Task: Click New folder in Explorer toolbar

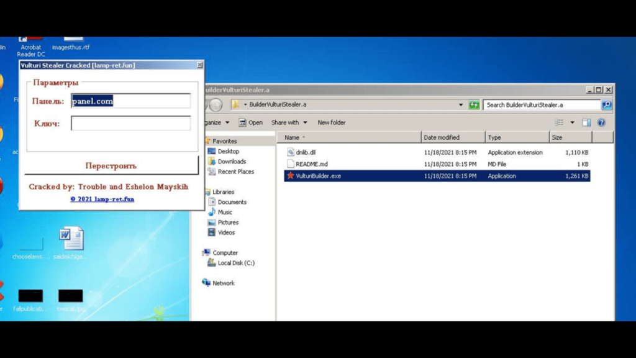Action: 332,122
